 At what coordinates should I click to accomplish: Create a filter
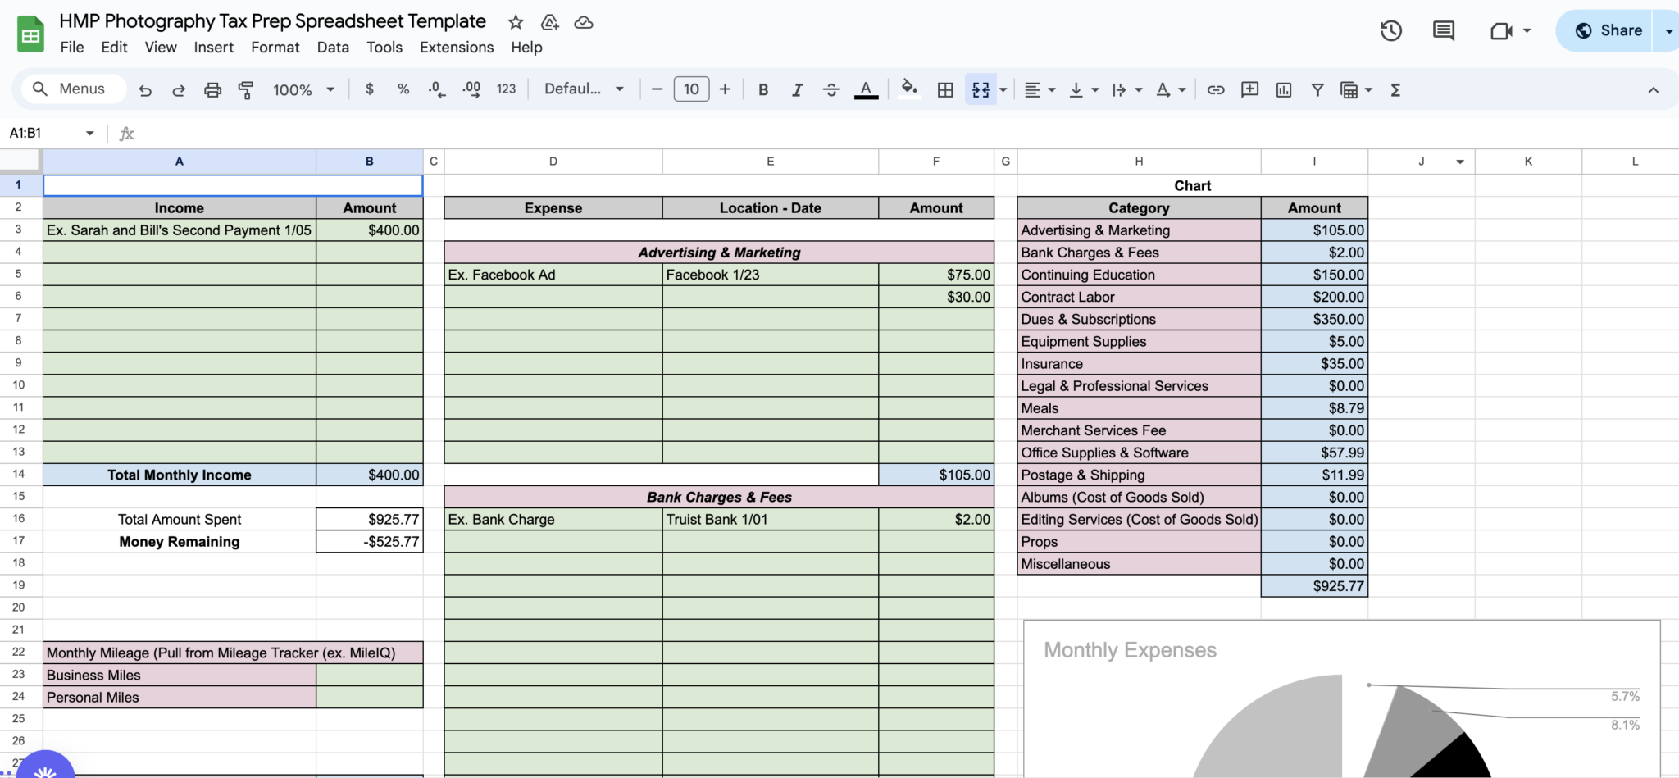[1317, 89]
